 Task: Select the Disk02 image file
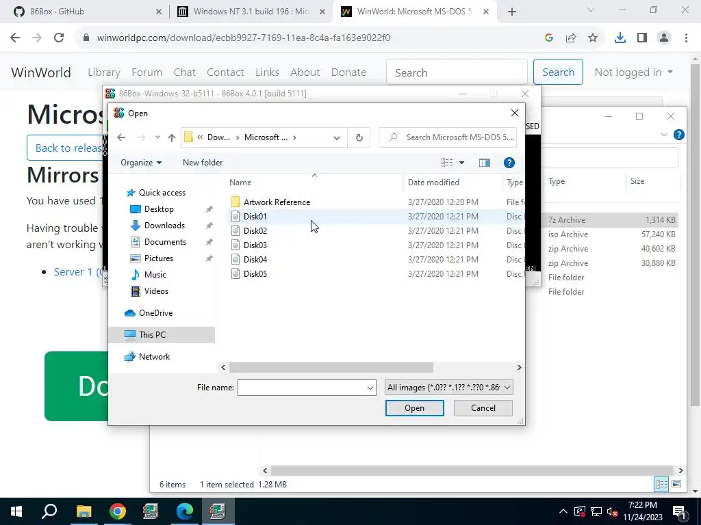tap(255, 231)
